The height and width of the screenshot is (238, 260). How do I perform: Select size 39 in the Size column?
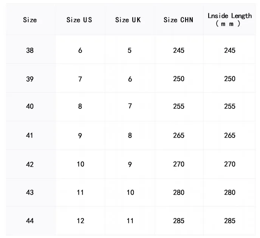30,79
